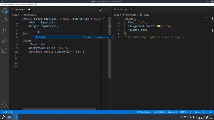Click line number 10 in mixin.sass
This screenshot has width=214, height=120.
16,52
